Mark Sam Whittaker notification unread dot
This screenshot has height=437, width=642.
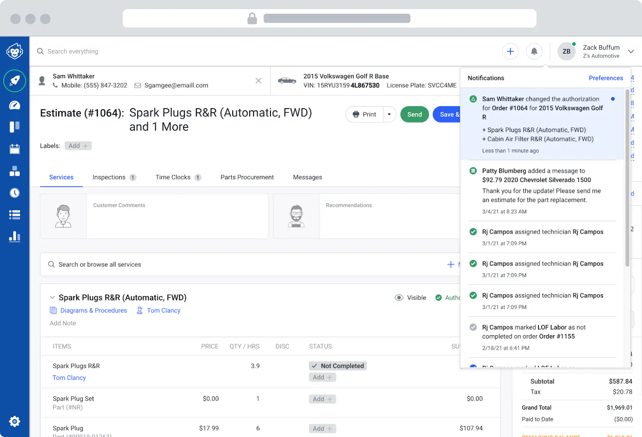[613, 99]
